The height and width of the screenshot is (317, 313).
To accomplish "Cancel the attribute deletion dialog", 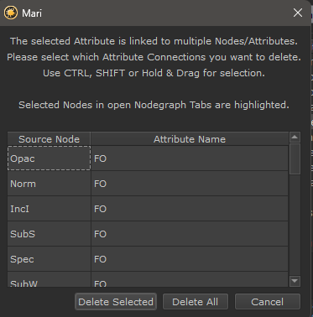I will [268, 302].
